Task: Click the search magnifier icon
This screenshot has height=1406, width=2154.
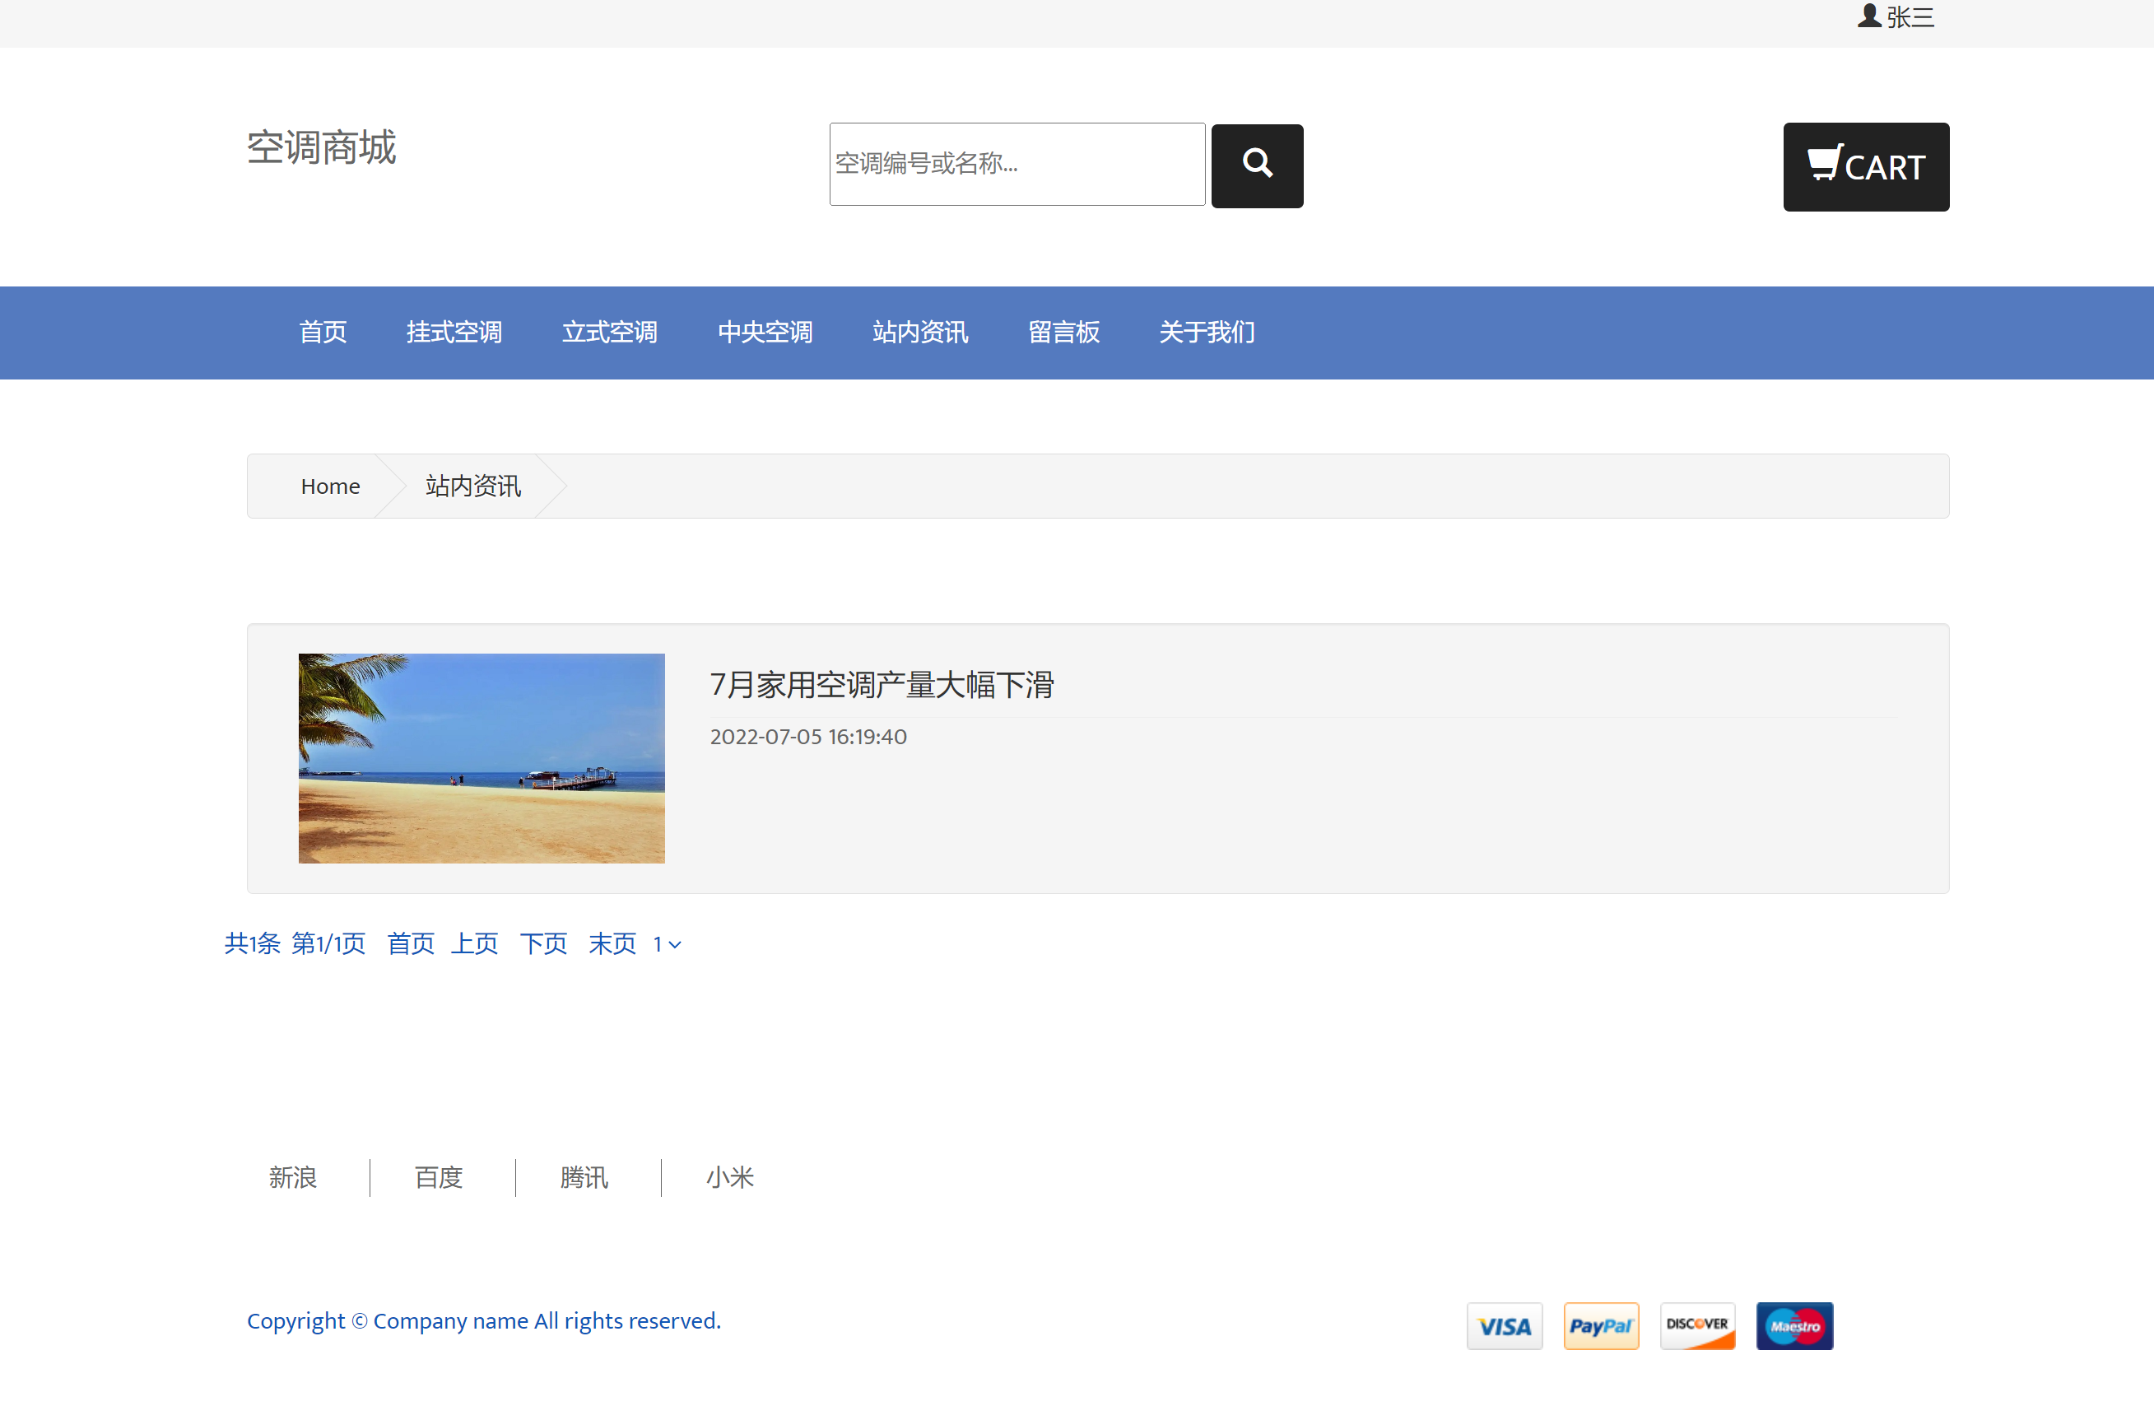Action: point(1256,165)
